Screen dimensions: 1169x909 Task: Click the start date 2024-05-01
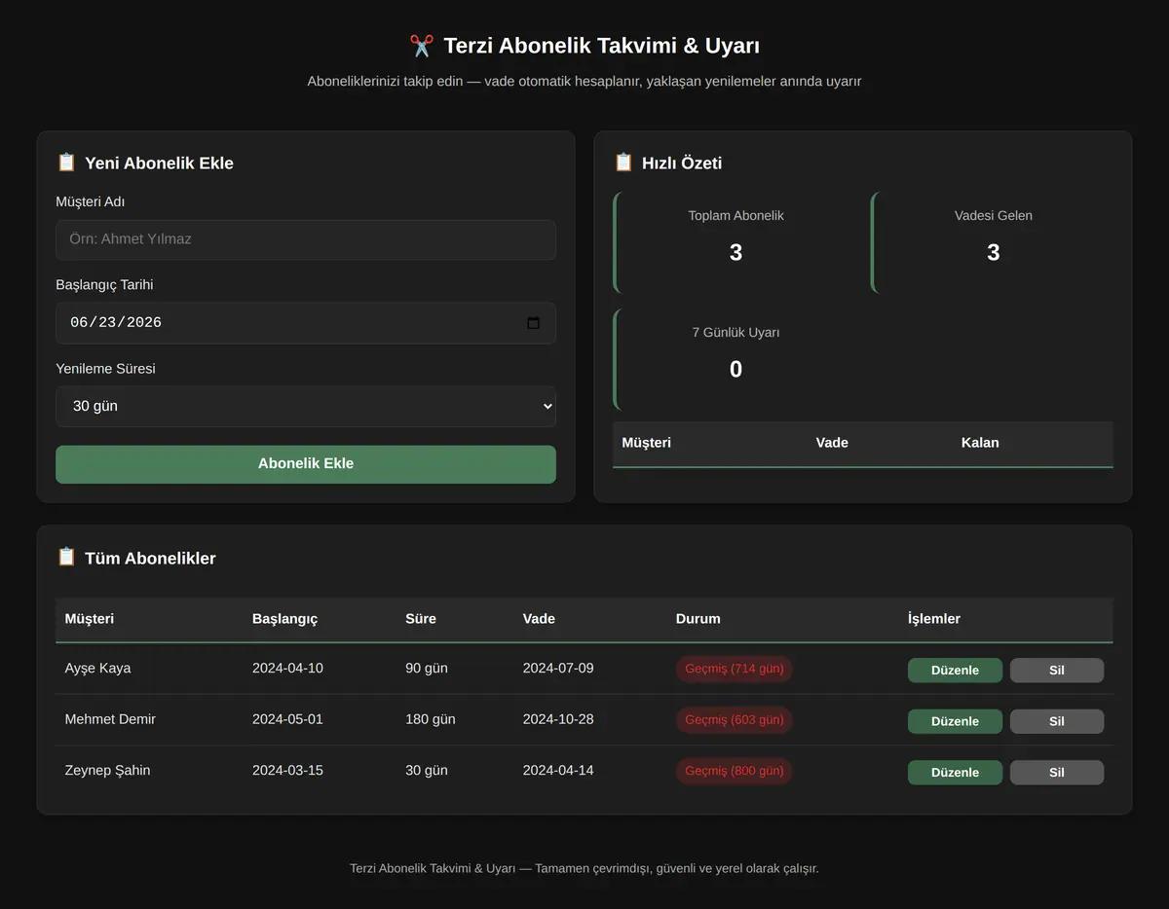tap(287, 719)
